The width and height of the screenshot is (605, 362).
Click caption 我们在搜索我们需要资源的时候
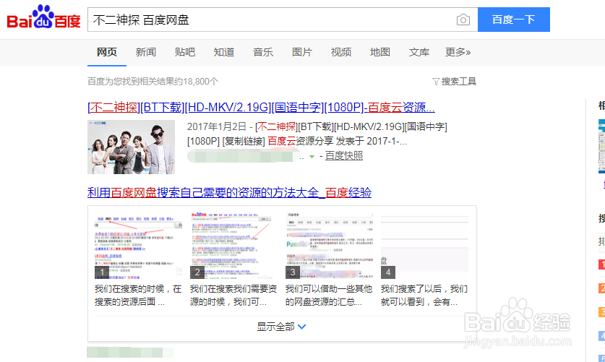pos(233,296)
